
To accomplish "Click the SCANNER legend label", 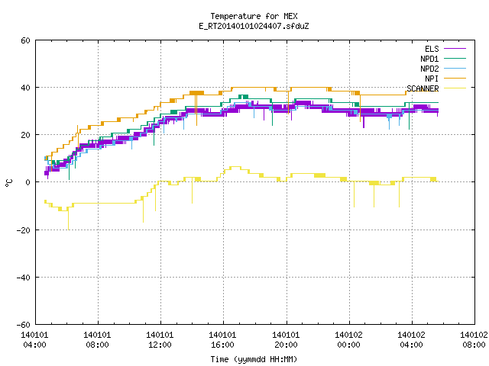I will [423, 88].
